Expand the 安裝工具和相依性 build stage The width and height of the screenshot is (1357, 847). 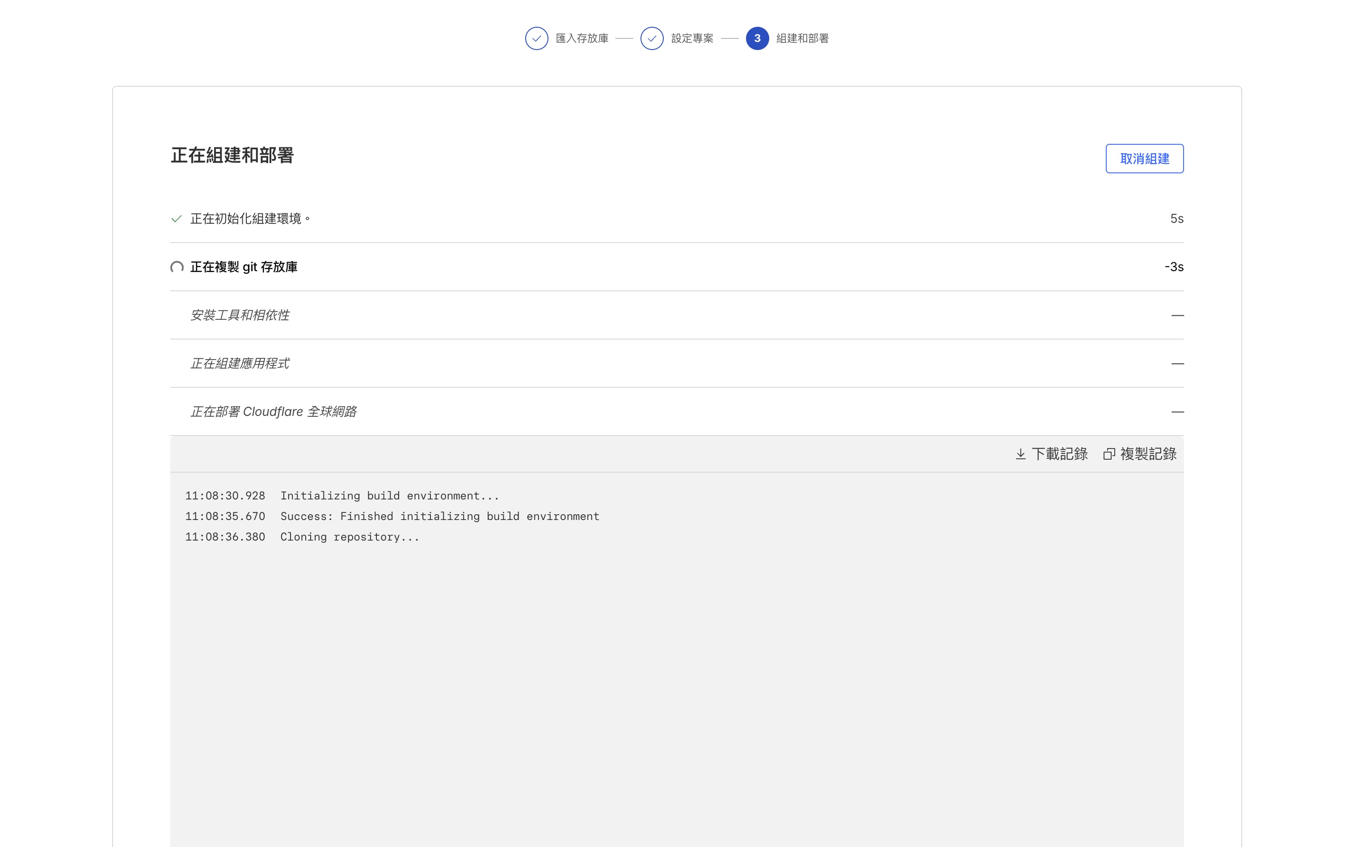tap(241, 315)
